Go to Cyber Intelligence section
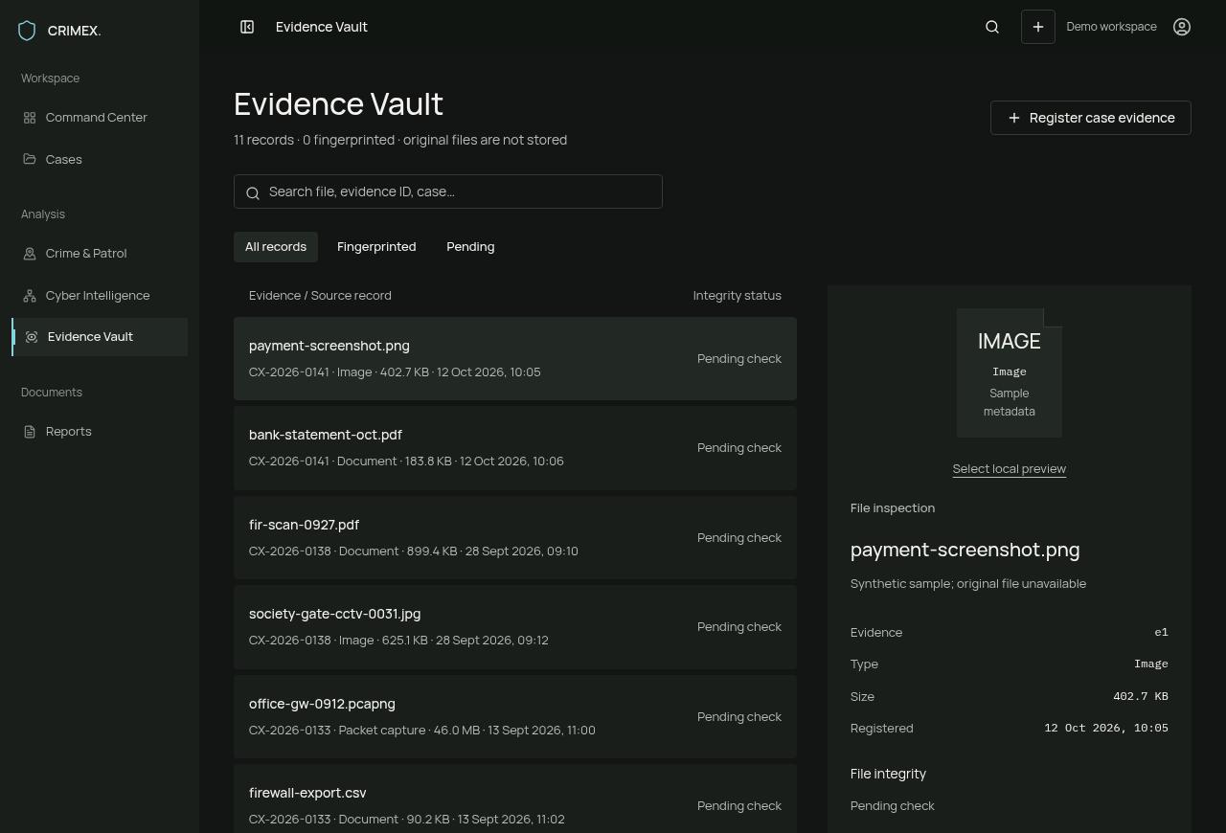The width and height of the screenshot is (1226, 833). click(x=100, y=296)
